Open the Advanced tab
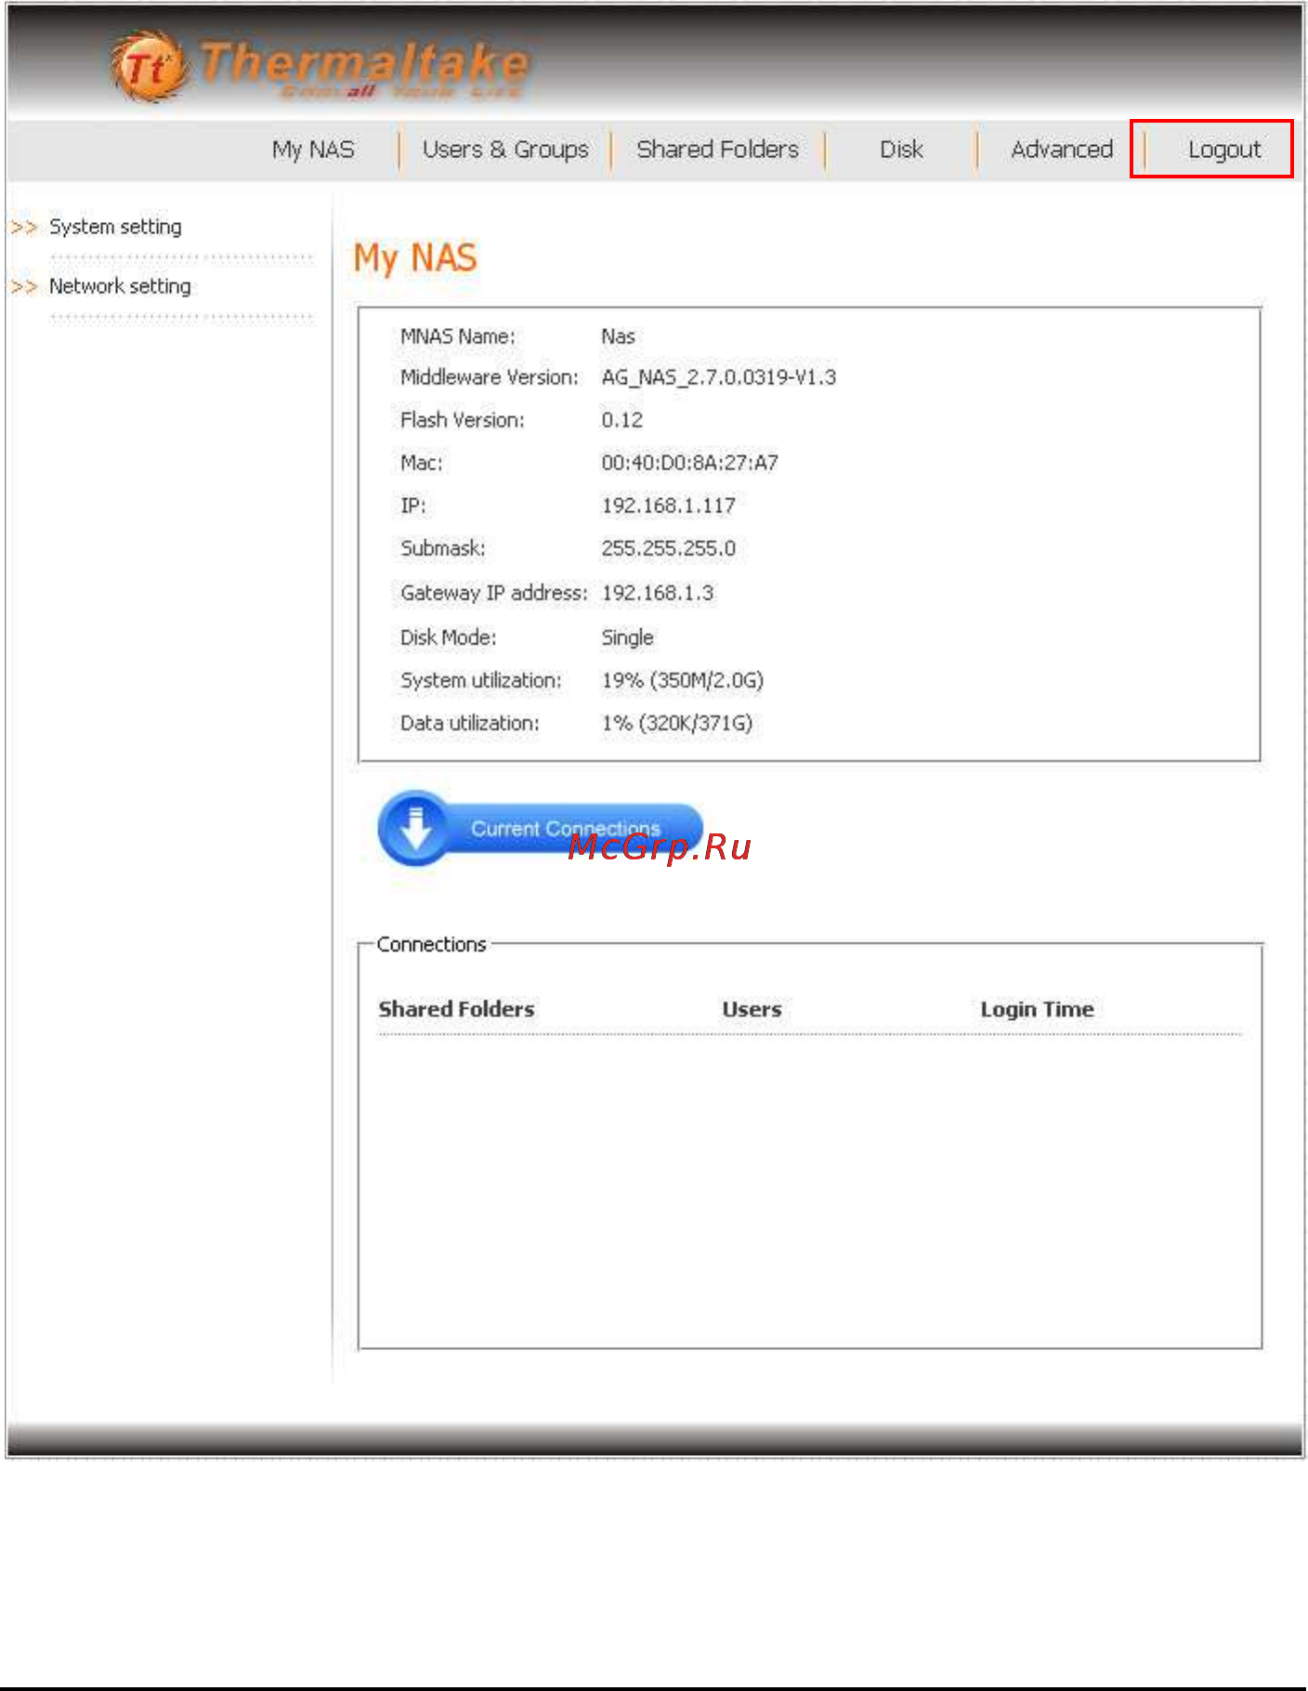Viewport: 1308px width, 1691px height. pyautogui.click(x=1062, y=150)
